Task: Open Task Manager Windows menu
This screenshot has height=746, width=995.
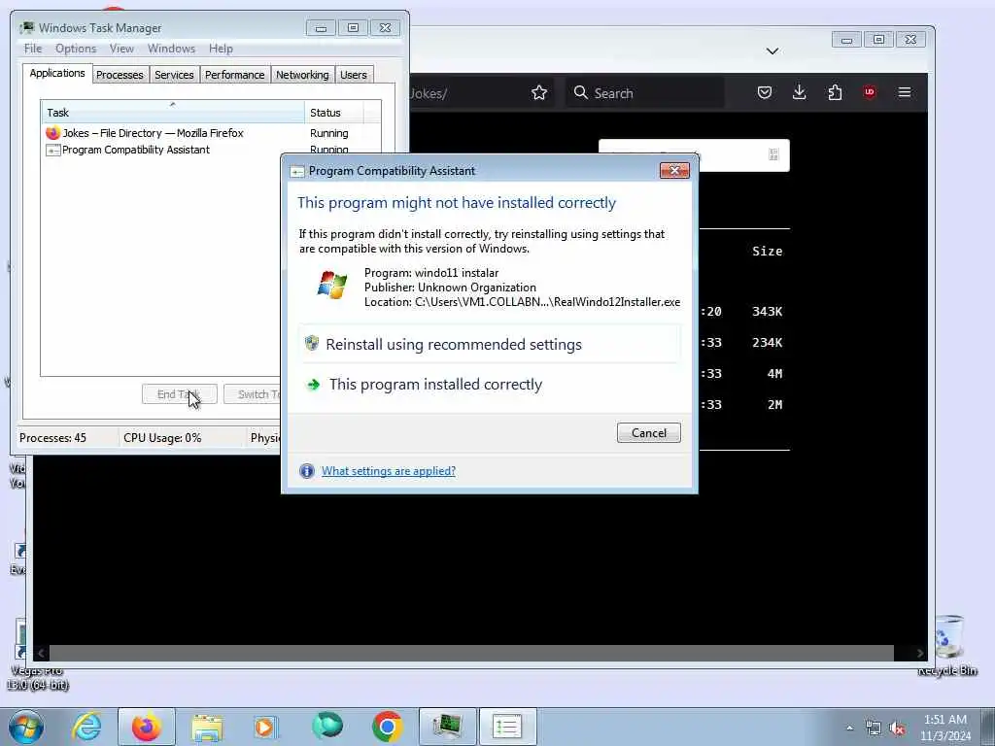Action: pyautogui.click(x=171, y=49)
